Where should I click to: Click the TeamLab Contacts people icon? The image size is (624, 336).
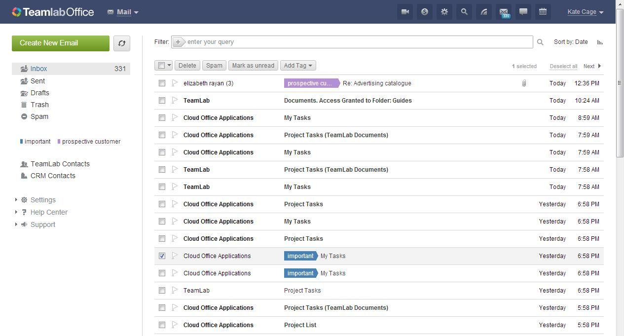point(24,164)
